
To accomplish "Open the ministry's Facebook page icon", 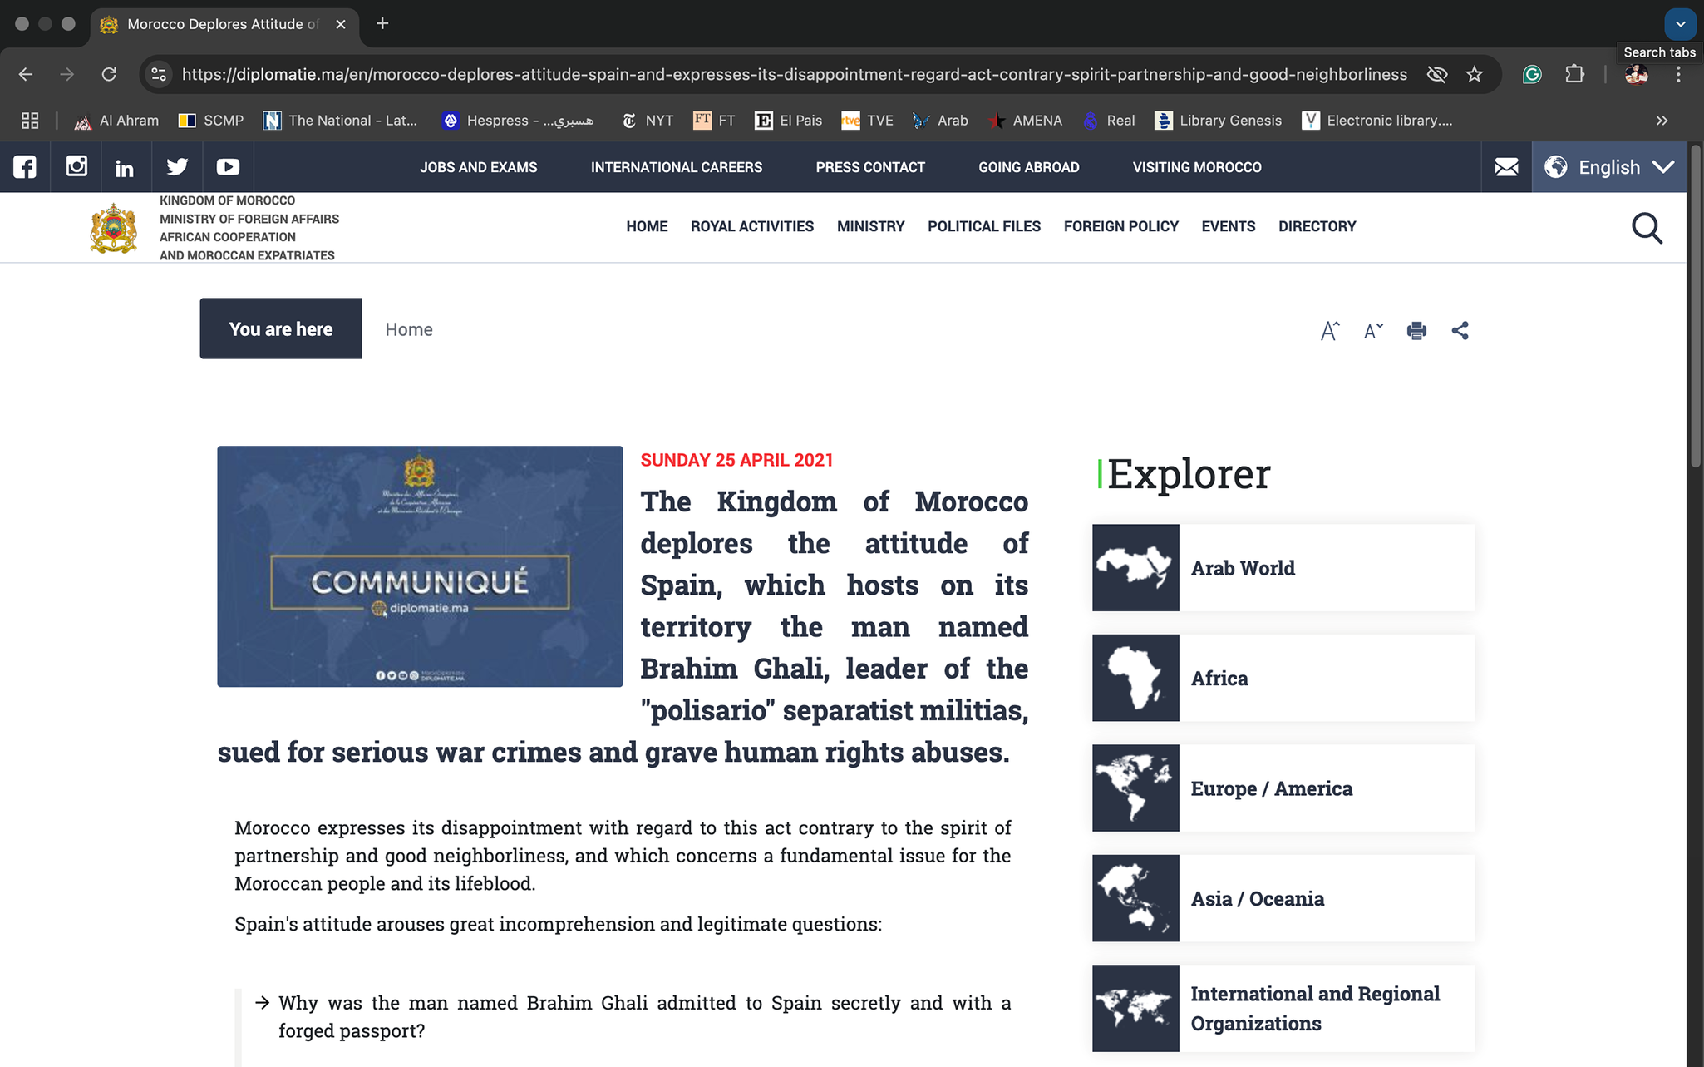I will point(25,167).
